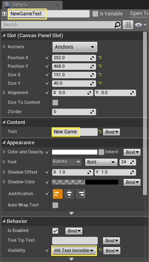Open the Bold font style dropdown

(x=100, y=162)
